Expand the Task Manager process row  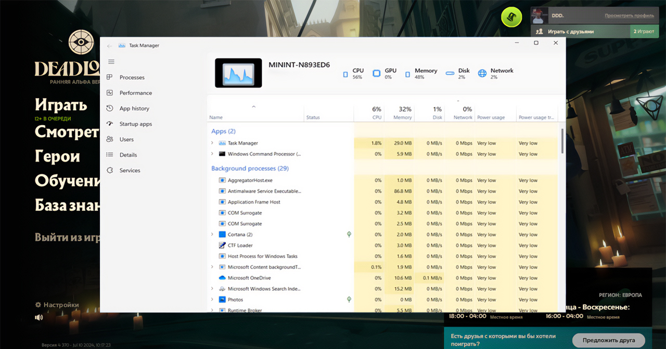[212, 143]
